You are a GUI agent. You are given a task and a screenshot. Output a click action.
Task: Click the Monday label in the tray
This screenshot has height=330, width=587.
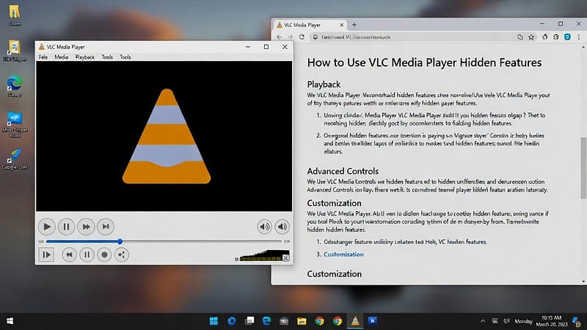[x=523, y=321]
